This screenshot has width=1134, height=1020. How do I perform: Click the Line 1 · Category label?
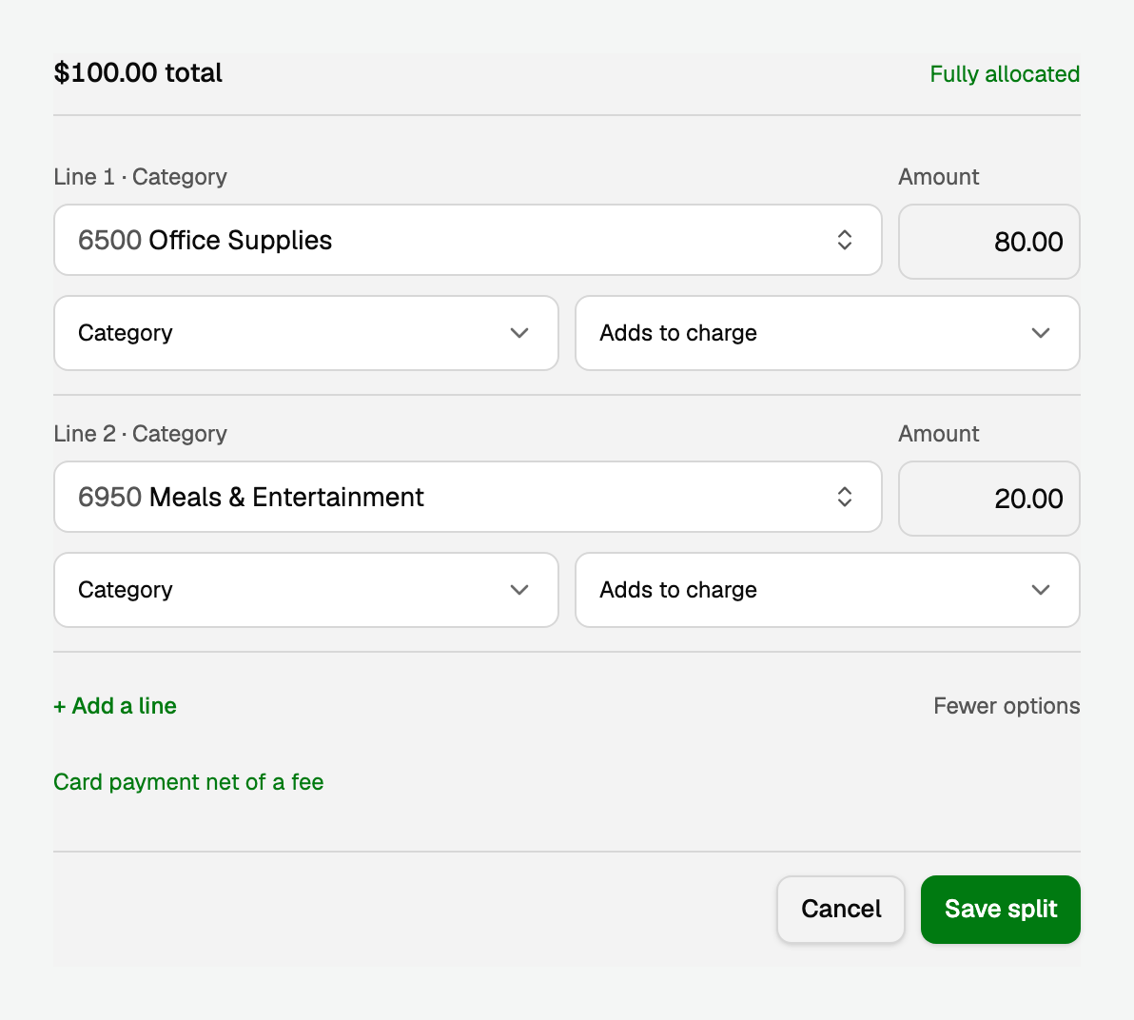[x=140, y=177]
